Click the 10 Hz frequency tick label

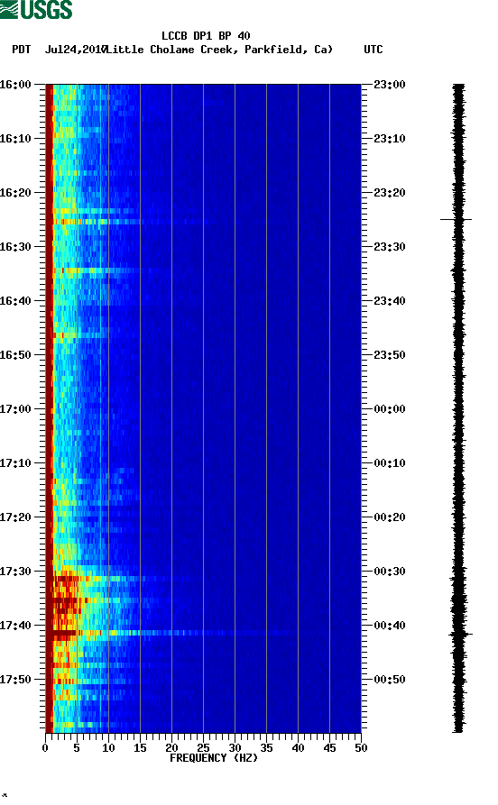pos(108,748)
